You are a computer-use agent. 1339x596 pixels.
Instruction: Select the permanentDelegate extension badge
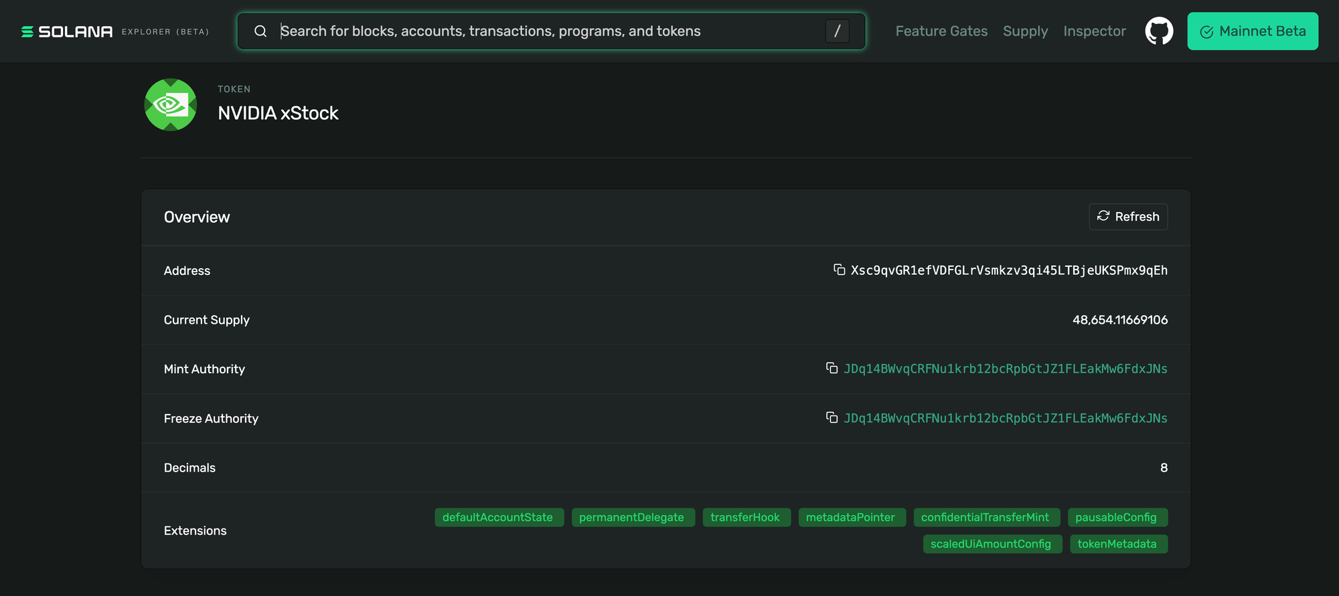pyautogui.click(x=633, y=517)
